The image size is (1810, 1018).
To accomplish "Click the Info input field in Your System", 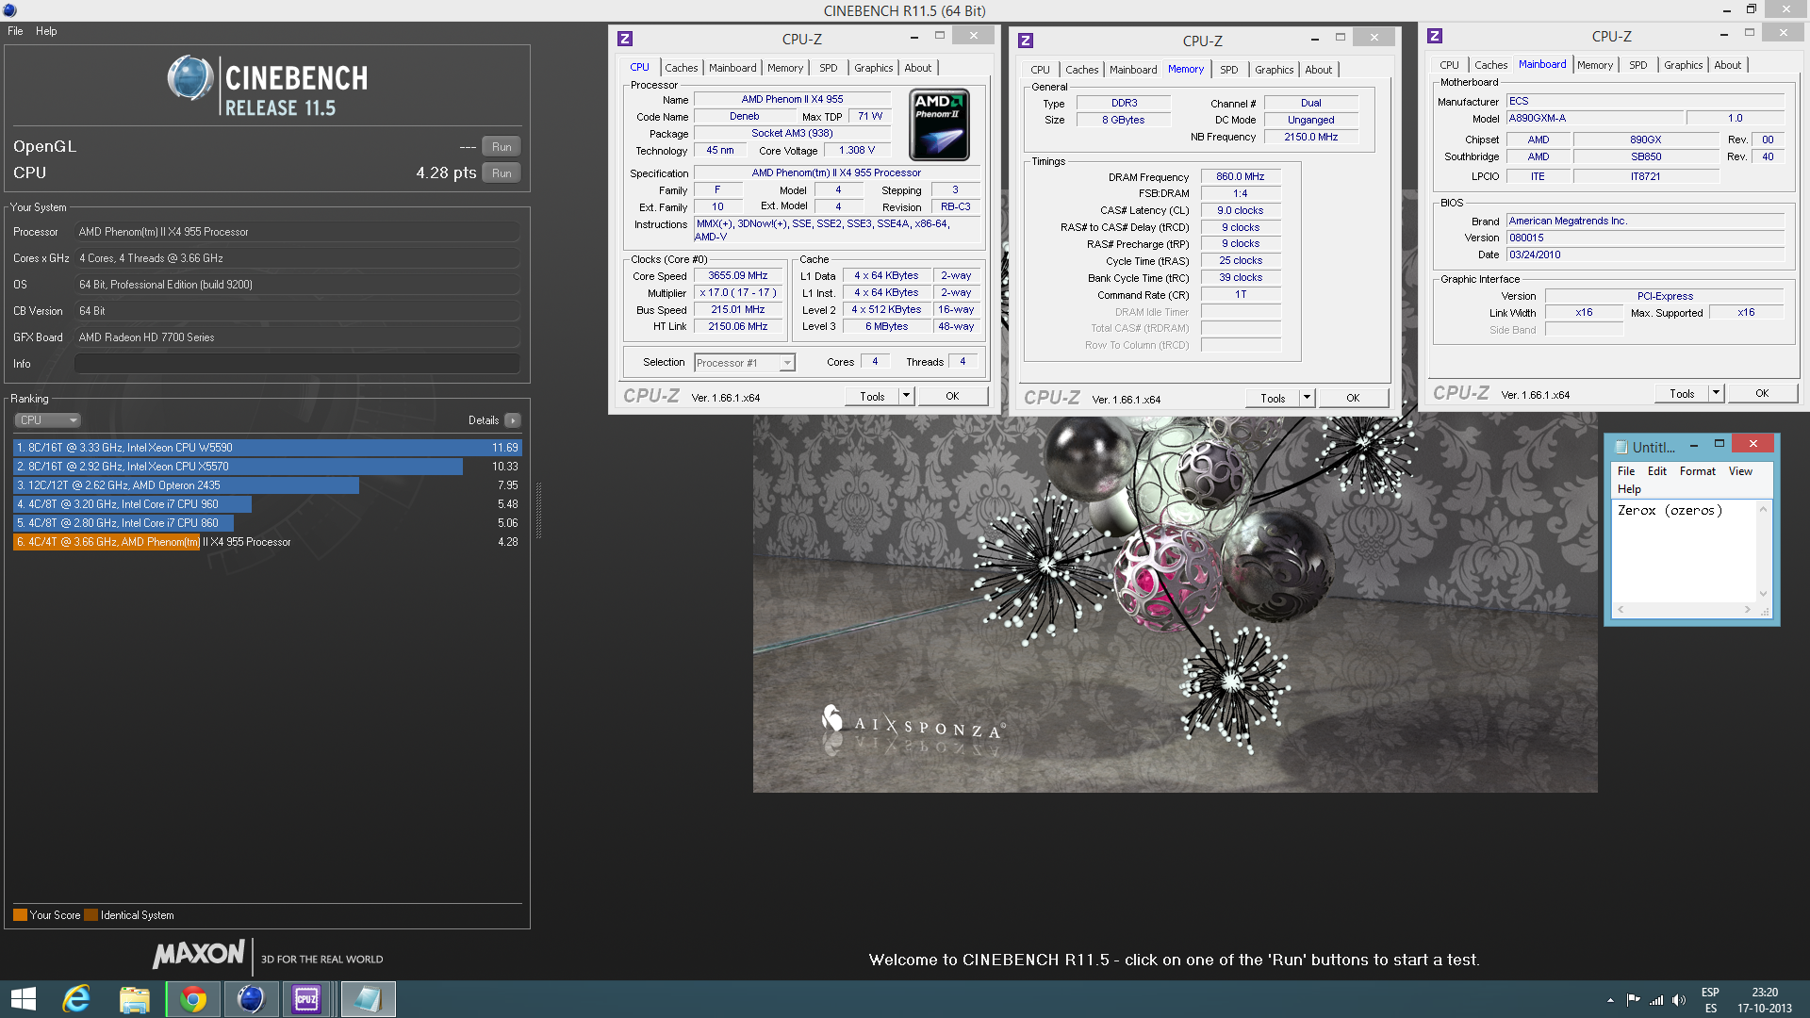I will pyautogui.click(x=297, y=364).
